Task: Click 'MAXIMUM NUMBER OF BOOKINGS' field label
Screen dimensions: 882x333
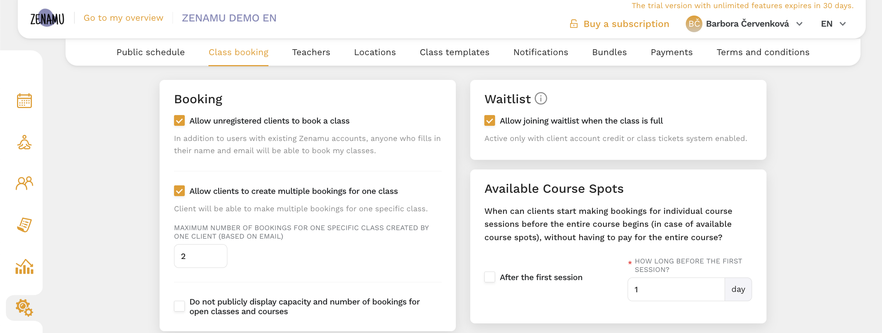Action: click(301, 232)
